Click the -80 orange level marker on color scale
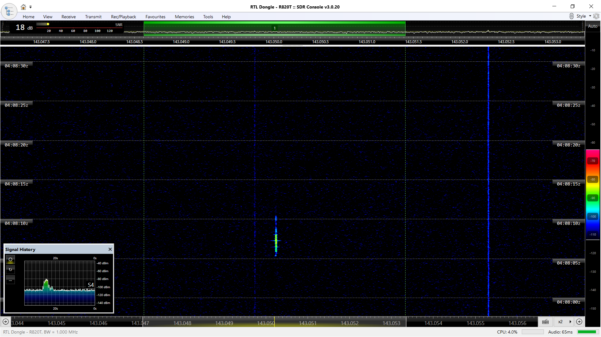This screenshot has width=601, height=337. (593, 180)
